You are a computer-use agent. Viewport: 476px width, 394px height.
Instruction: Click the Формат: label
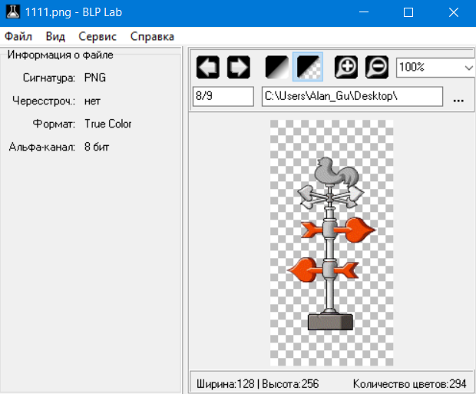click(54, 124)
